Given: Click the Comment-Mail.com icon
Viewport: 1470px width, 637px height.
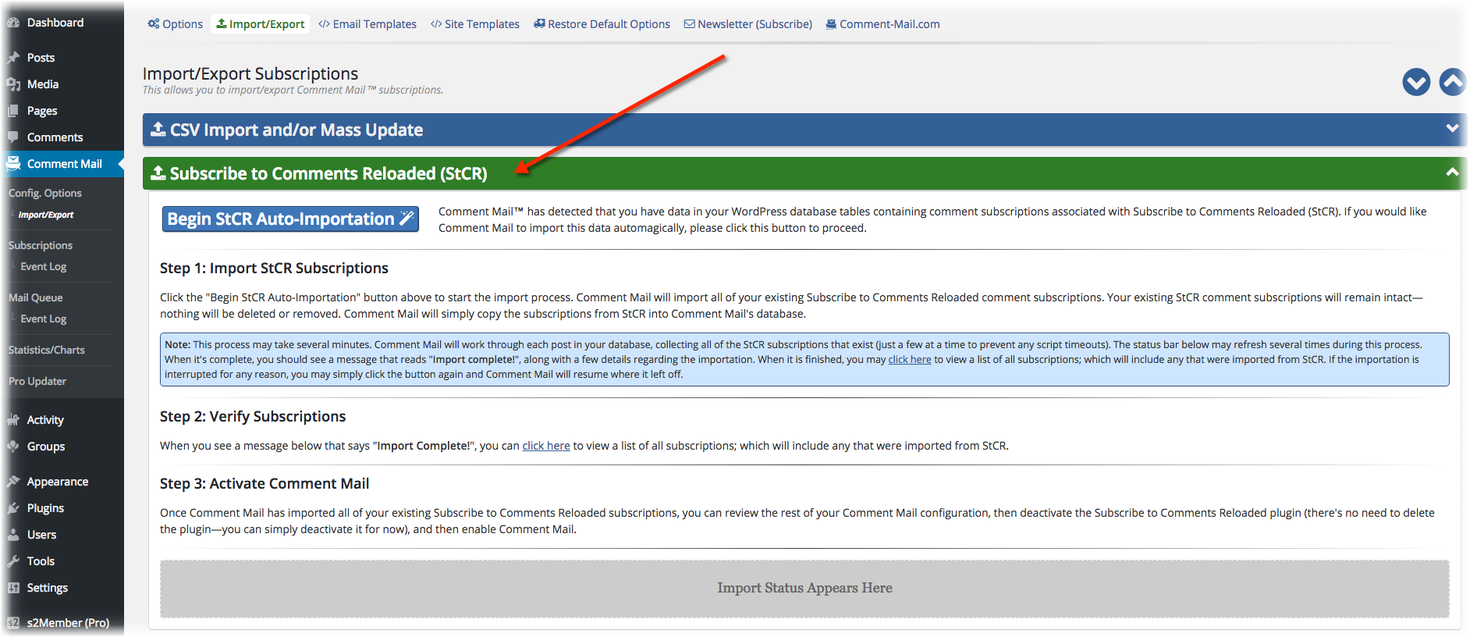Looking at the screenshot, I should pos(831,24).
